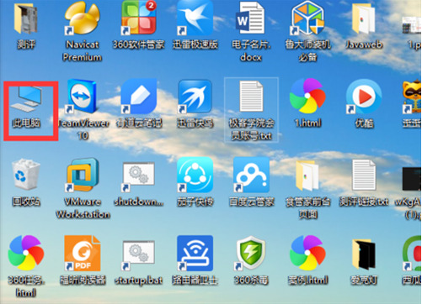Open the 茄子快传 sharing app icon
Screen dimensions: 422x304
pyautogui.click(x=195, y=175)
